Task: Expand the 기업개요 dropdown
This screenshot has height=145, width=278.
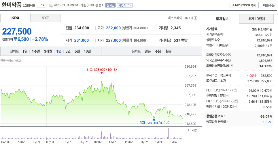Action: (x=125, y=5)
